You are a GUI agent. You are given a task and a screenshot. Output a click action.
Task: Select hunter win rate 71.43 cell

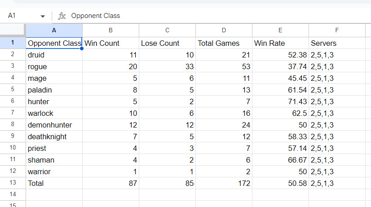pyautogui.click(x=280, y=101)
